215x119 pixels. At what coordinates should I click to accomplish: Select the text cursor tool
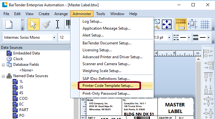tap(58, 24)
